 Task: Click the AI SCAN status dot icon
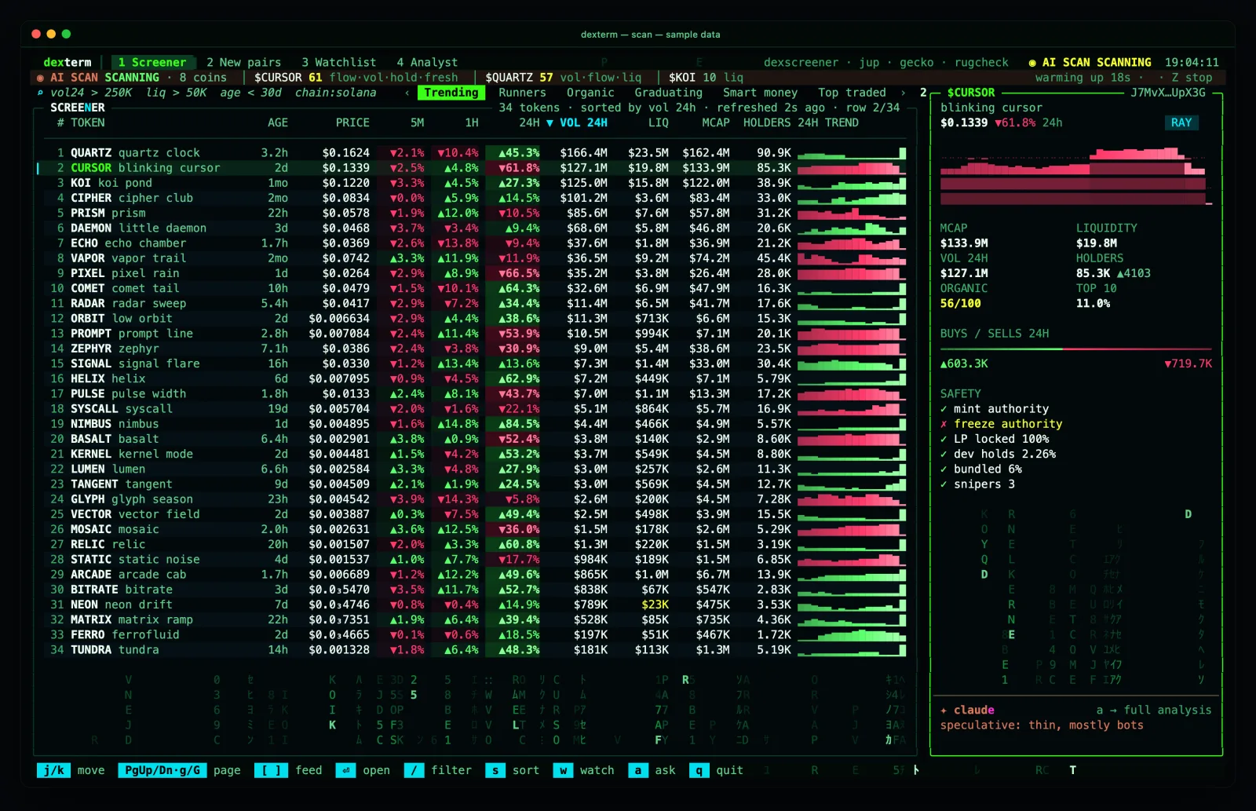(40, 78)
